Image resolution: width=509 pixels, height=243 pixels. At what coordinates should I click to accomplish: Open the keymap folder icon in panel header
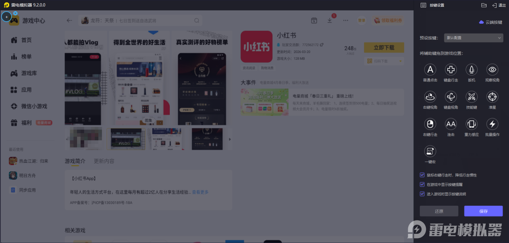click(x=484, y=5)
